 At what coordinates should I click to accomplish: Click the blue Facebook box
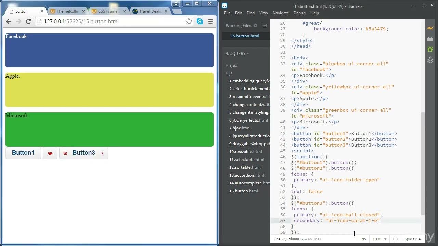tap(109, 50)
